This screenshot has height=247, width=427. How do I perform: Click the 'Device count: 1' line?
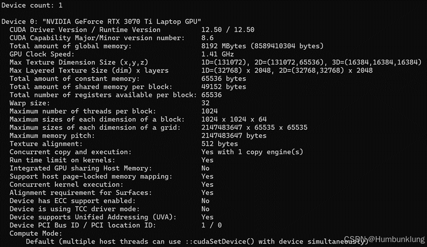32,5
